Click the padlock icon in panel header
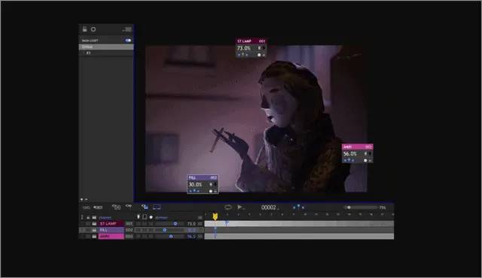Screen dimensions: 482x278 coord(84,29)
